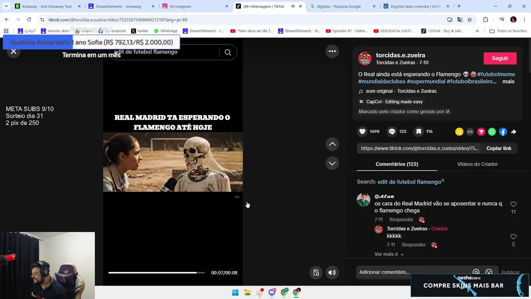Switch to Dignitas team overview HLTV tab

click(417, 6)
